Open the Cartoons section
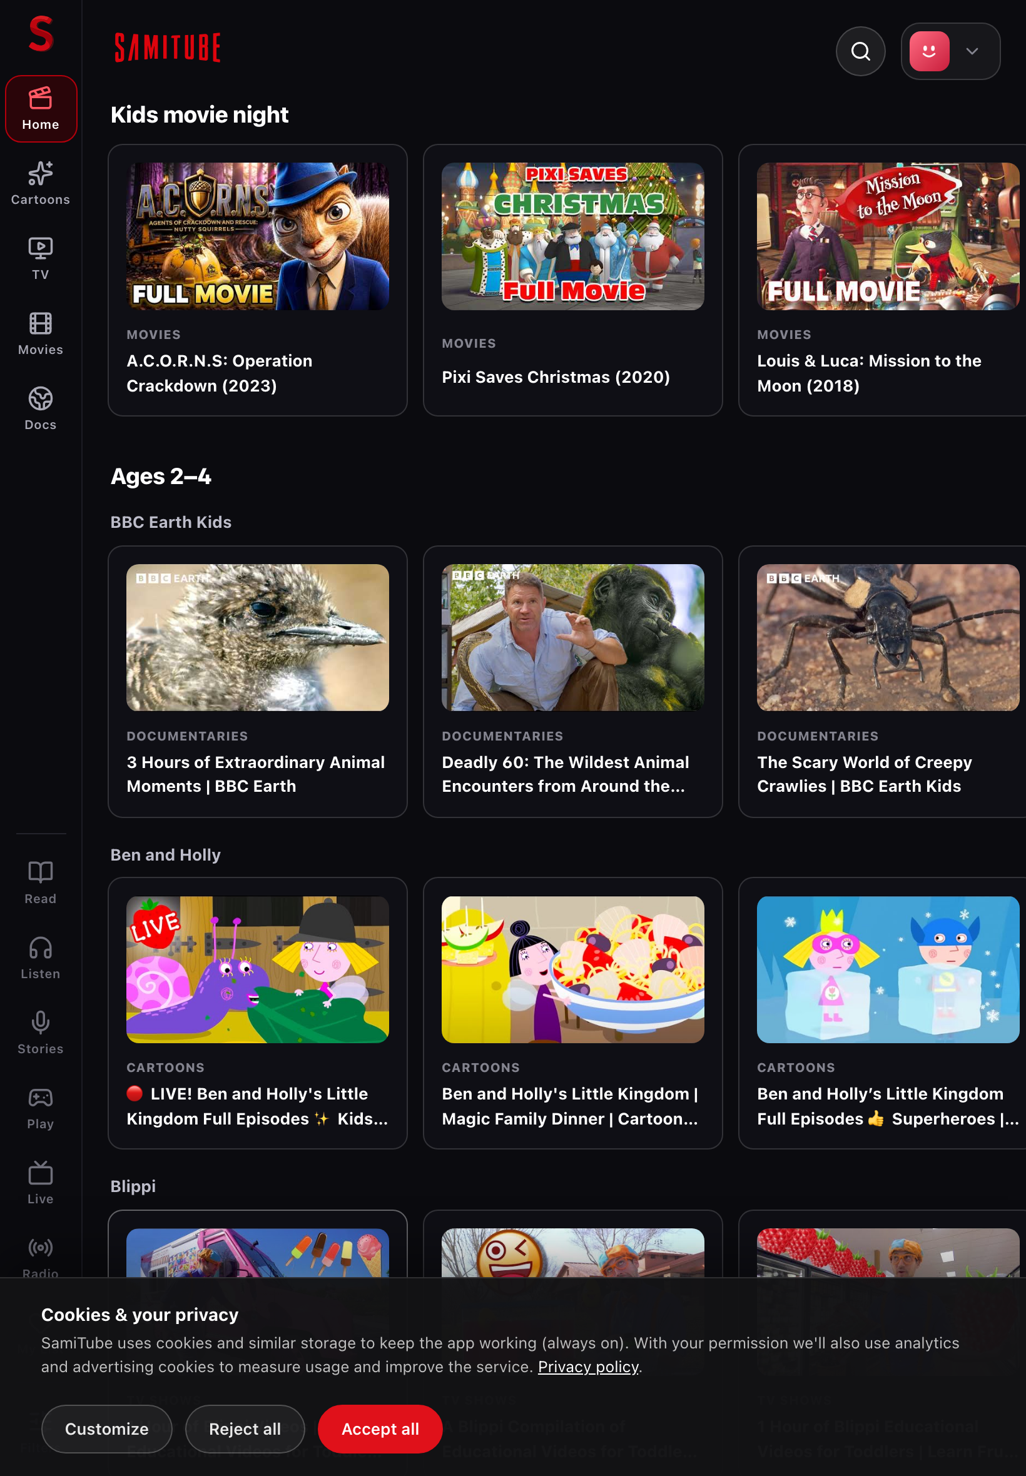 coord(41,184)
